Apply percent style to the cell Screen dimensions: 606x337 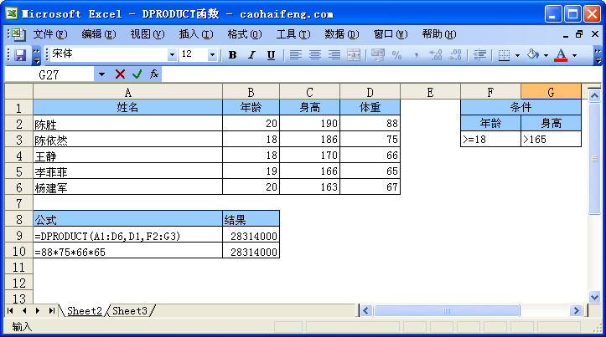(x=396, y=55)
